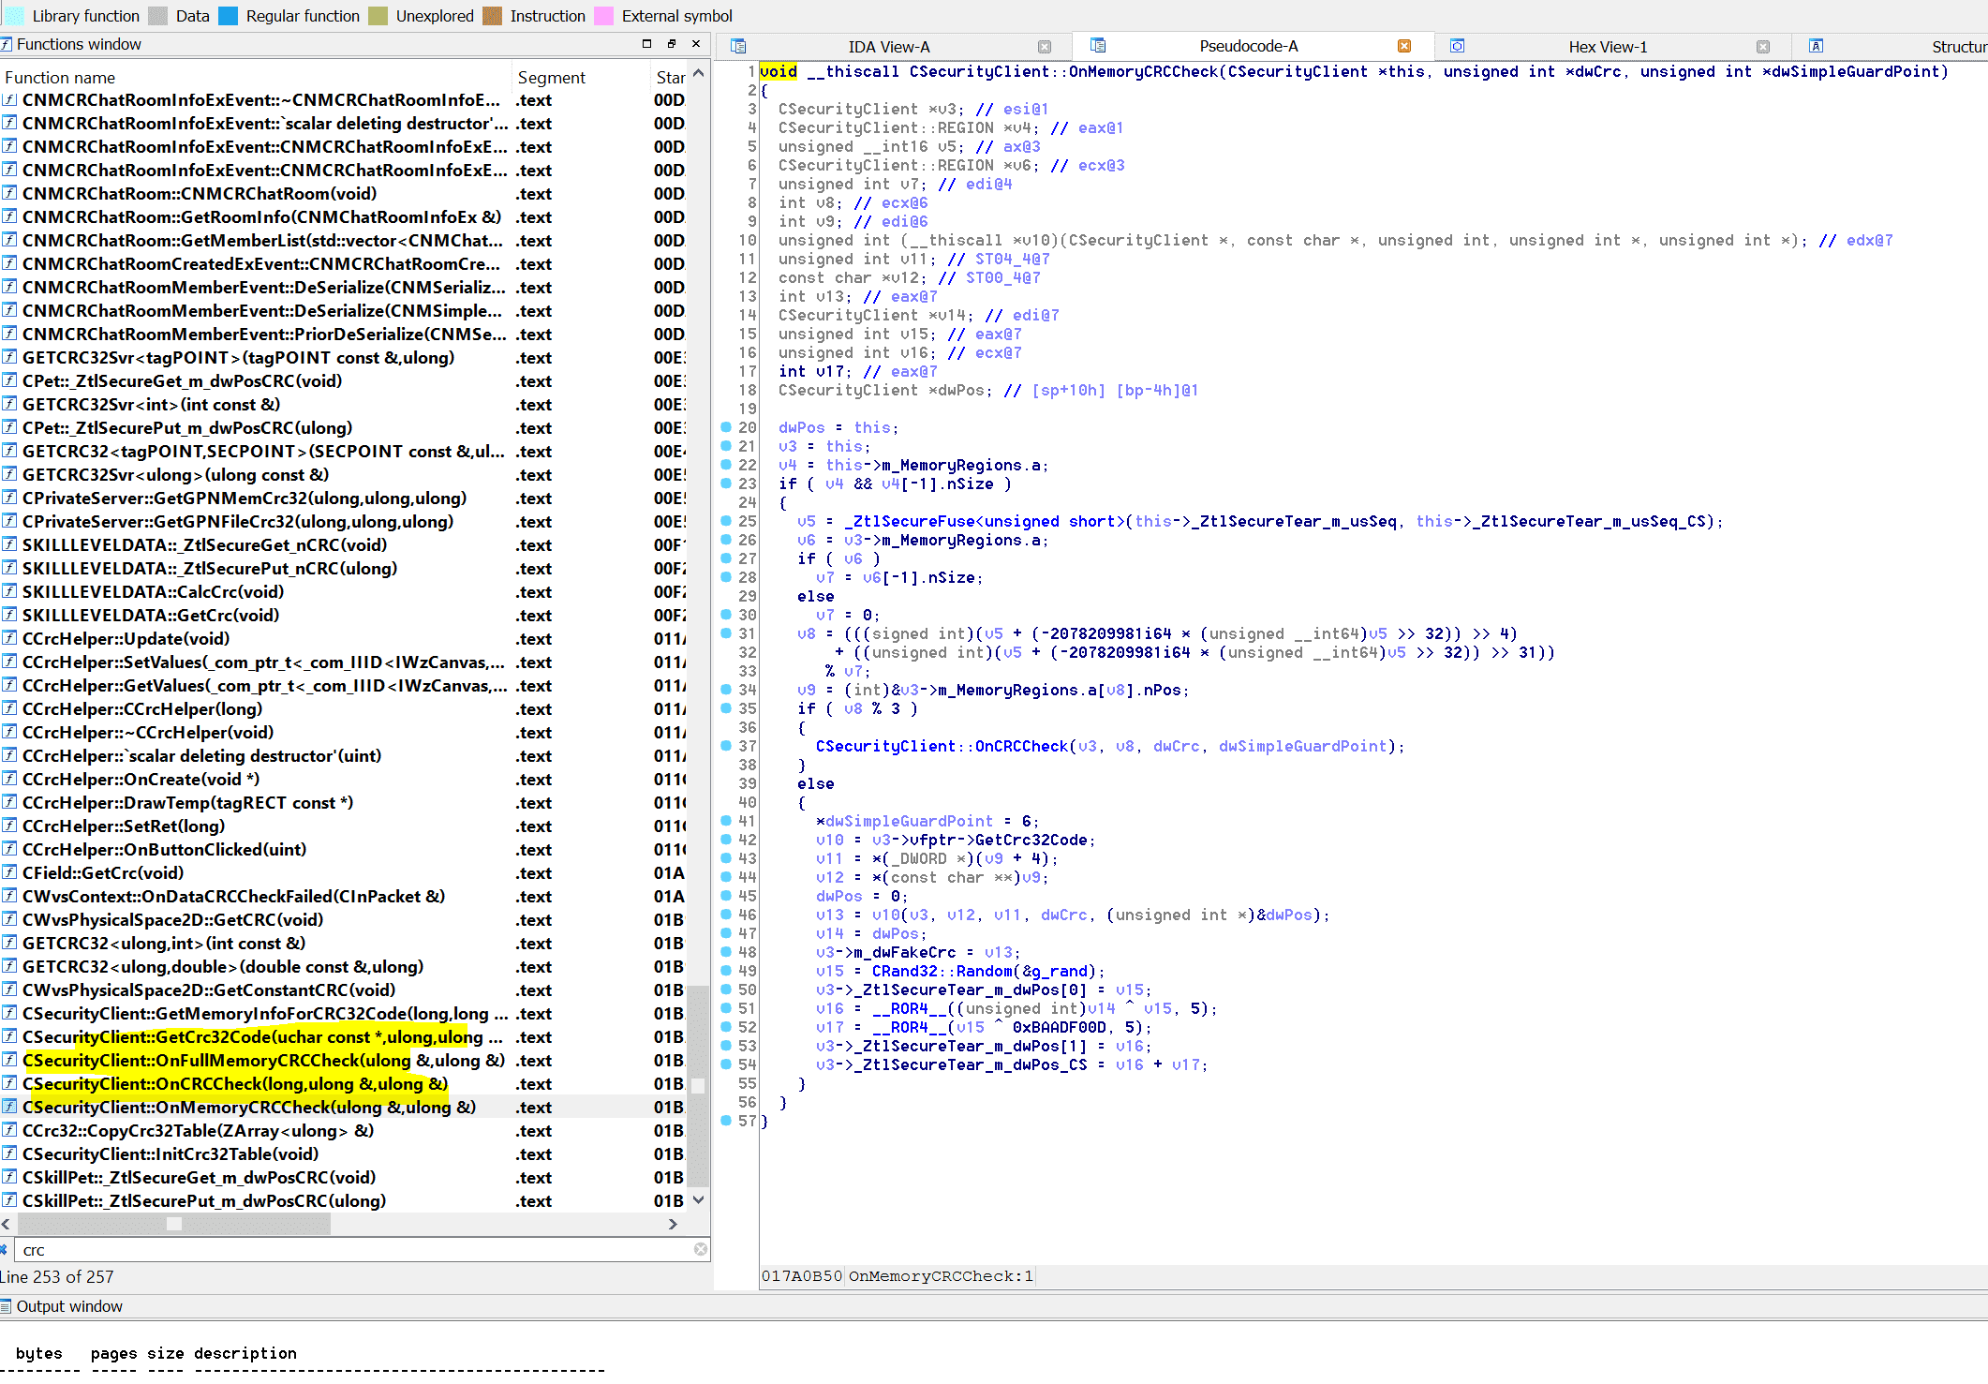This screenshot has width=1988, height=1384.
Task: Click function icon beside CCrc32::CopyCrc32Table
Action: tap(9, 1130)
